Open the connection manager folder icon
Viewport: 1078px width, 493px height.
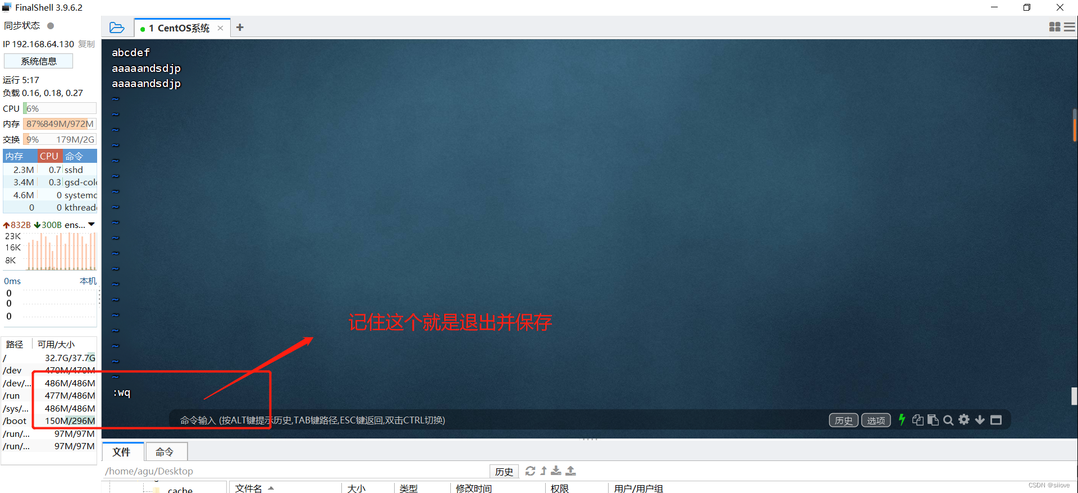(117, 28)
